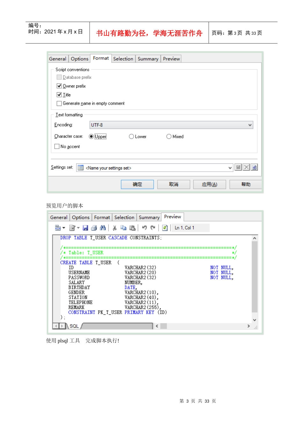The image size is (303, 429).
Task: Click the CREATE TABLE T_USER line
Action: coord(90,263)
